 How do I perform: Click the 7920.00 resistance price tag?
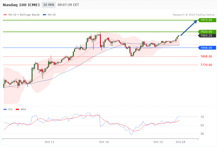click(x=207, y=32)
